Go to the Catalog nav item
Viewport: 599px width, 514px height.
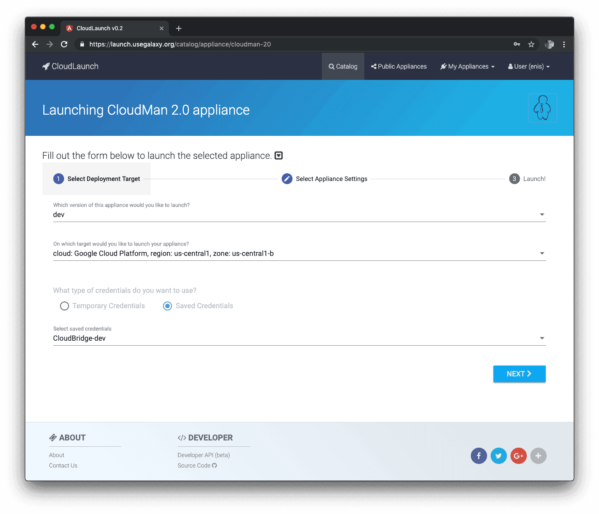coord(343,66)
